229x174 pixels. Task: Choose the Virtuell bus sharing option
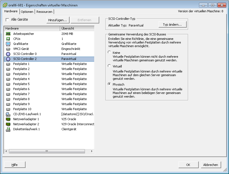(x=109, y=66)
